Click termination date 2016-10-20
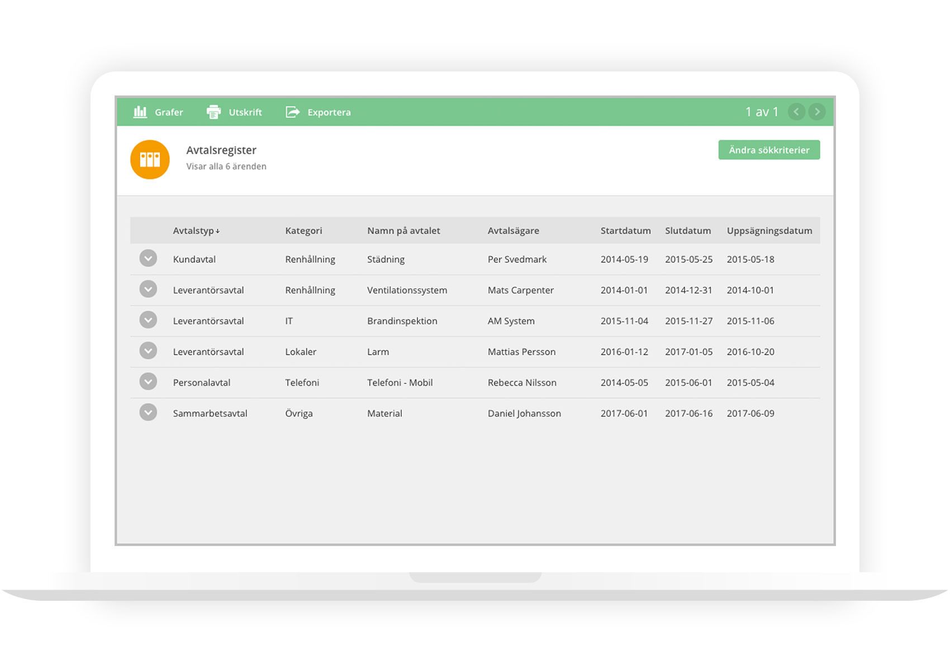Viewport: 950px width, 670px height. pyautogui.click(x=750, y=352)
